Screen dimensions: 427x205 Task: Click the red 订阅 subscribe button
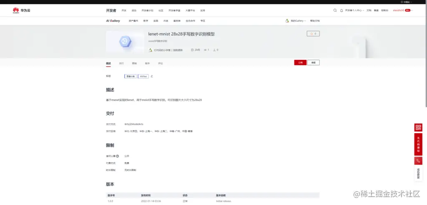point(300,62)
